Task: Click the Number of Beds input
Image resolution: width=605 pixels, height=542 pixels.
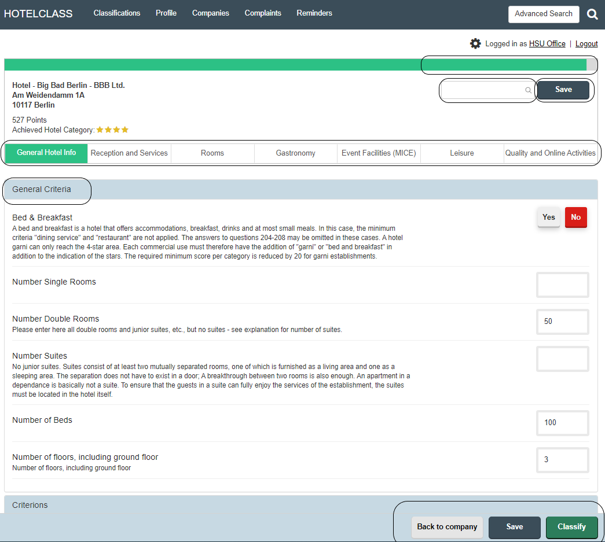Action: [562, 423]
